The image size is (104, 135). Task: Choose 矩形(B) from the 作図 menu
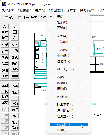click(x=69, y=22)
